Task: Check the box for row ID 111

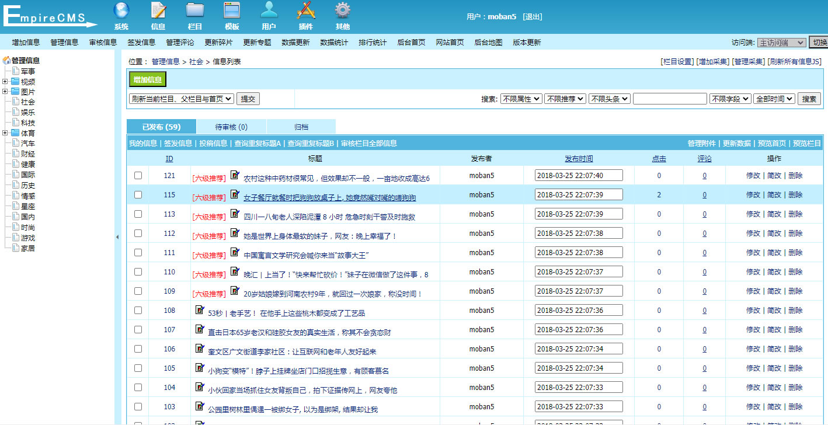Action: [x=138, y=252]
